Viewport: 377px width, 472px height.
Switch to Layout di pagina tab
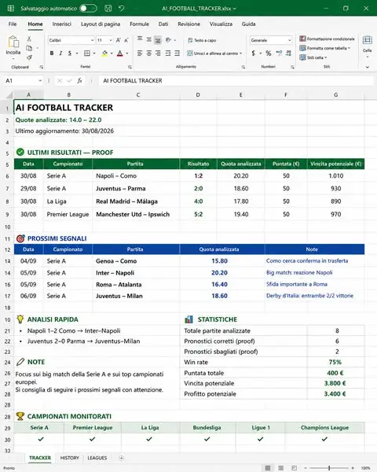[x=101, y=24]
